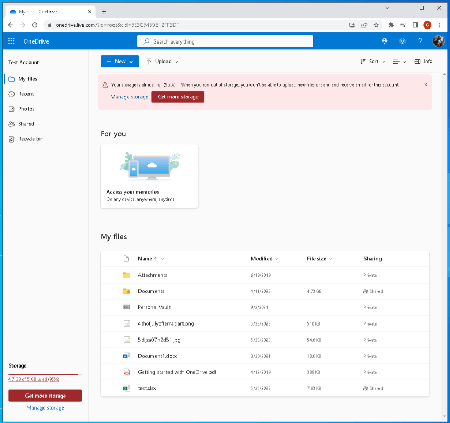Click the OneDrive brand title
Screen dimensions: 450x423
pyautogui.click(x=36, y=41)
